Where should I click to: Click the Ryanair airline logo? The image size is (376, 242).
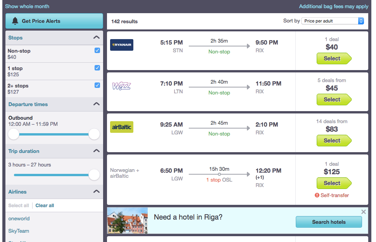pyautogui.click(x=122, y=45)
